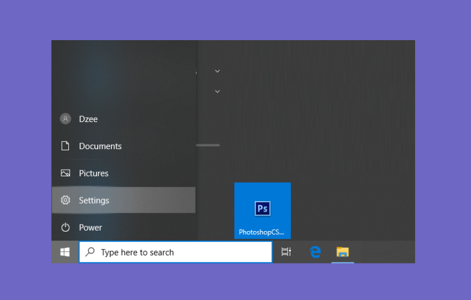471x300 pixels.
Task: Open Microsoft Edge from the taskbar
Action: pos(315,252)
